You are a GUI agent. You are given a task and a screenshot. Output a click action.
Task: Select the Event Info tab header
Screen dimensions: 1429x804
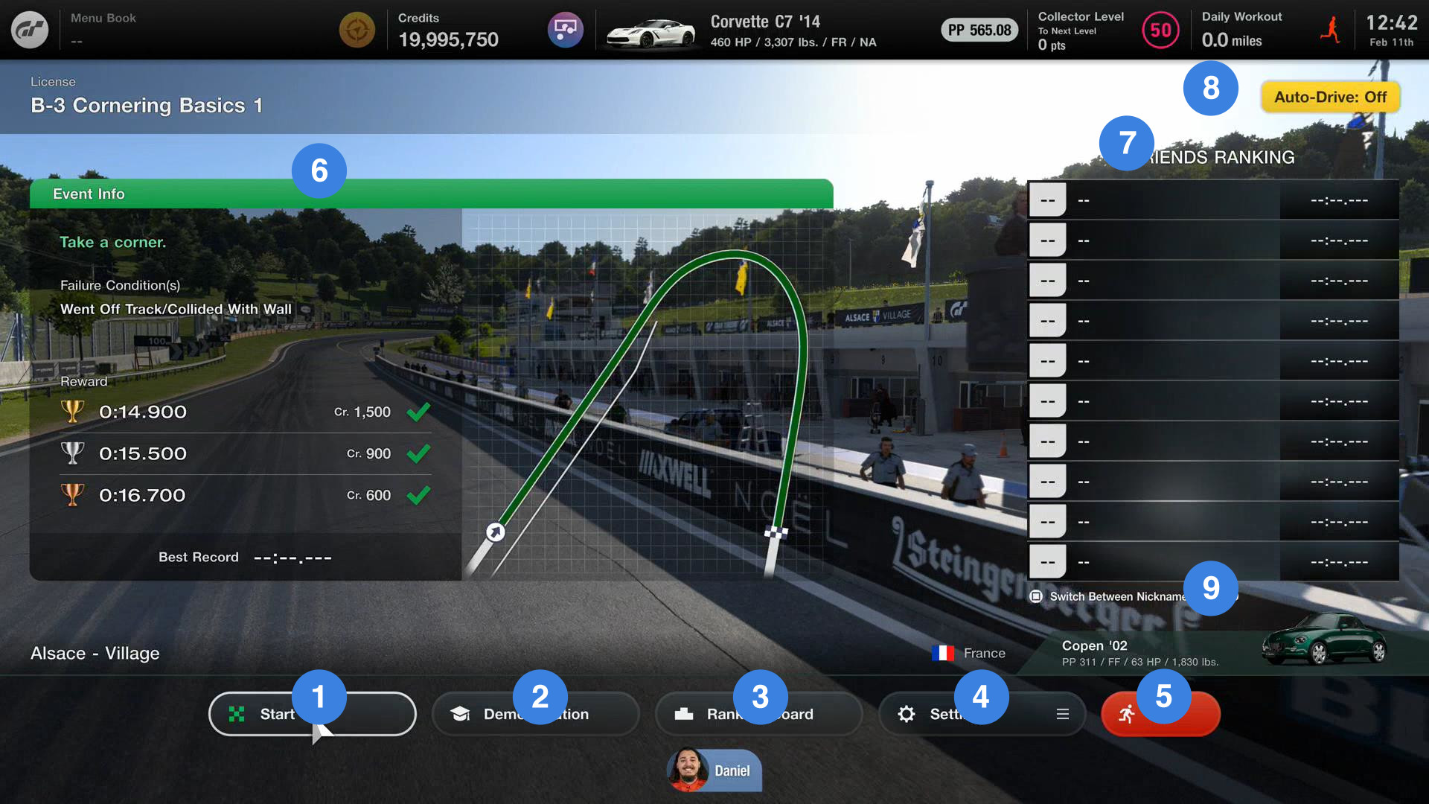pyautogui.click(x=432, y=194)
